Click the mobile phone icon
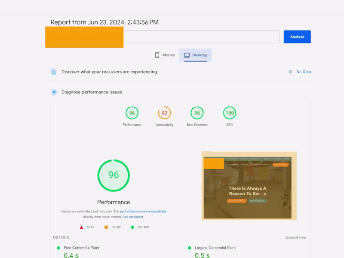Viewport: 344px width, 258px height. coord(157,55)
